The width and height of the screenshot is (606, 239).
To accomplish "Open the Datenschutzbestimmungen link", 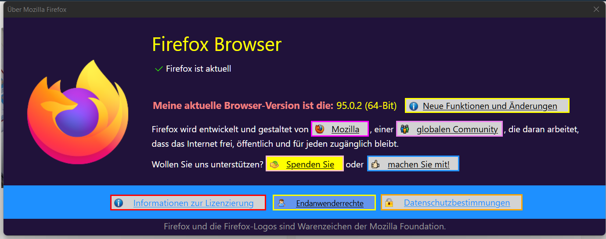I will coord(451,203).
